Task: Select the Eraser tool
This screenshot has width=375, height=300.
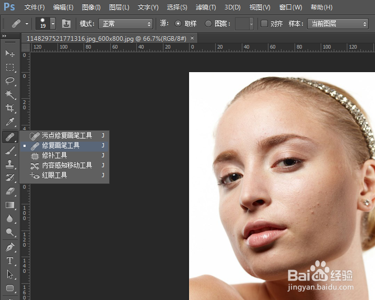Action: click(x=10, y=191)
